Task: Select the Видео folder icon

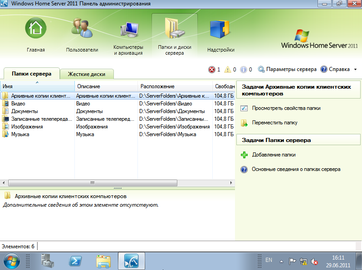Action: coord(5,104)
